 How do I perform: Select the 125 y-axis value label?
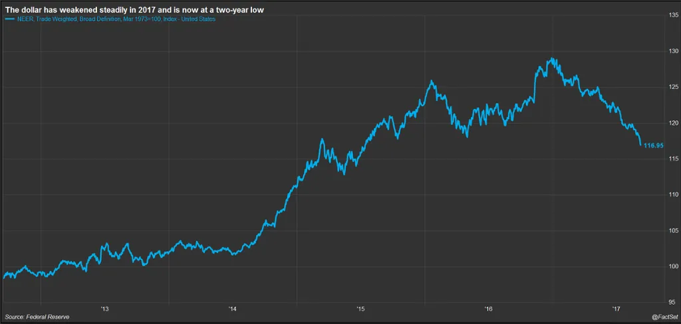[x=673, y=87]
